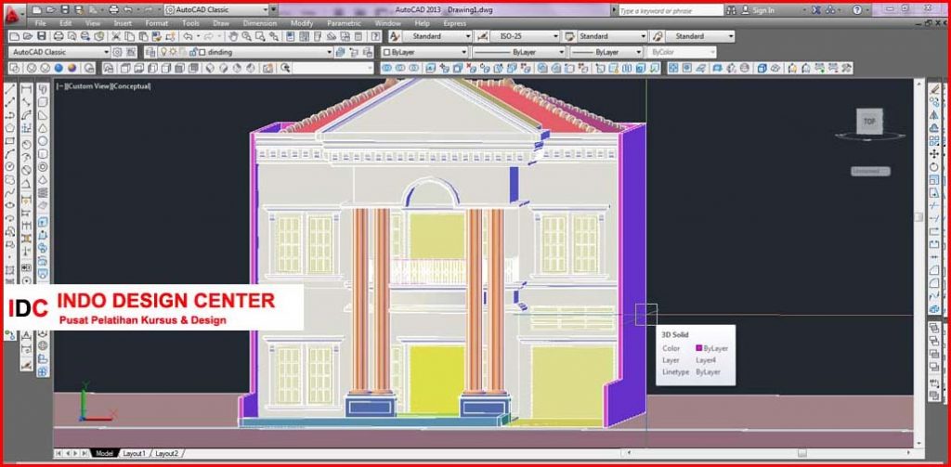Click dinding layer color swatch
This screenshot has width=951, height=467.
tap(202, 52)
